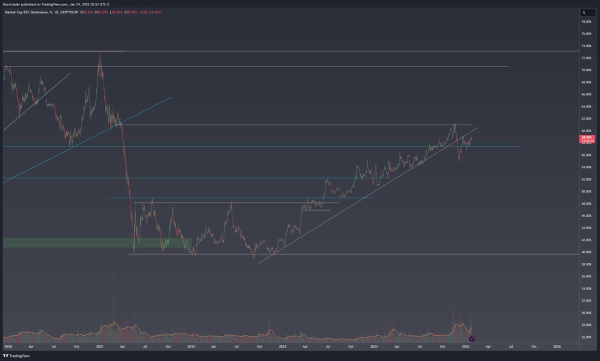Click the 2021 label on the time axis
This screenshot has width=600, height=361.
pos(99,346)
